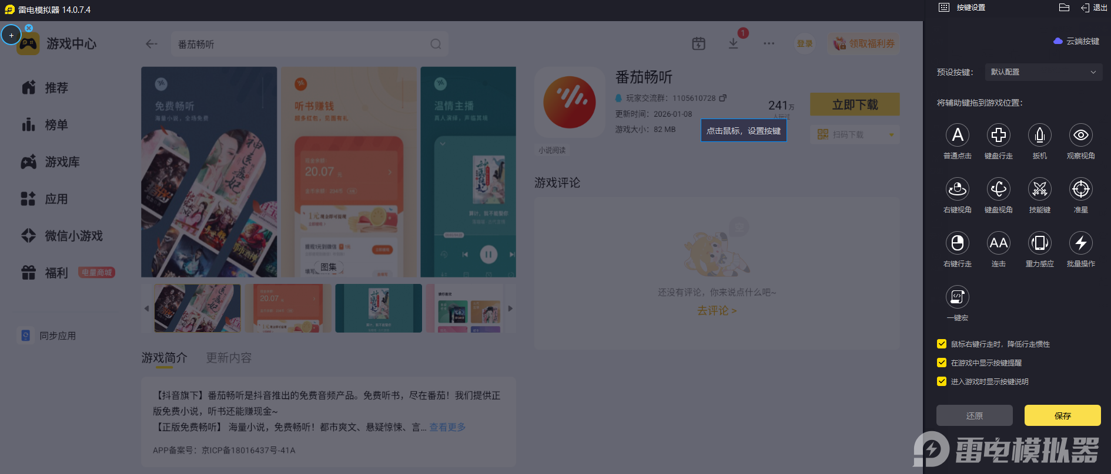1111x474 pixels.
Task: Open 游戏库 in the sidebar
Action: pyautogui.click(x=50, y=162)
